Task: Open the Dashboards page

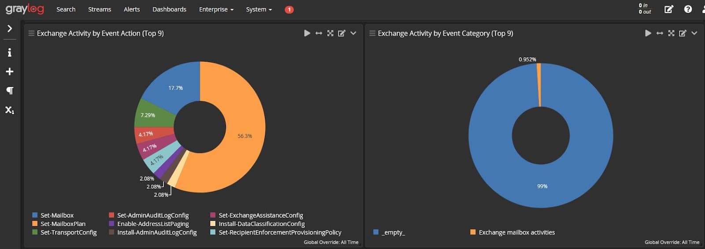Action: click(169, 9)
